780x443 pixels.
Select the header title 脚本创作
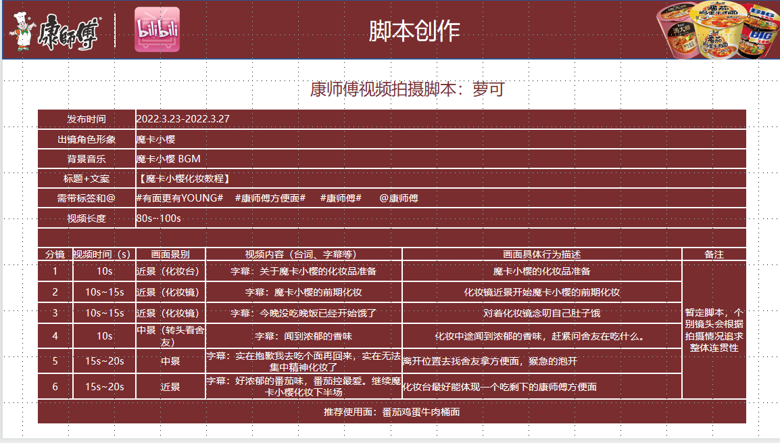(414, 31)
